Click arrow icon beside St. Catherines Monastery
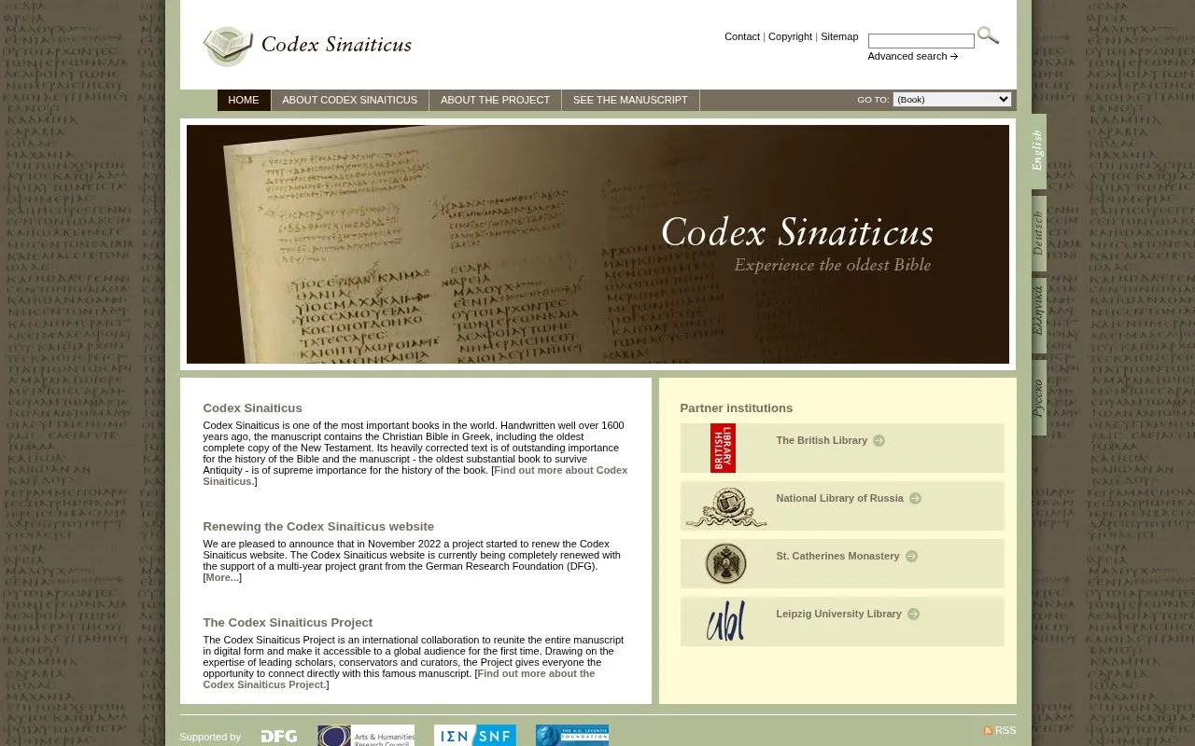Image resolution: width=1195 pixels, height=746 pixels. coord(911,557)
